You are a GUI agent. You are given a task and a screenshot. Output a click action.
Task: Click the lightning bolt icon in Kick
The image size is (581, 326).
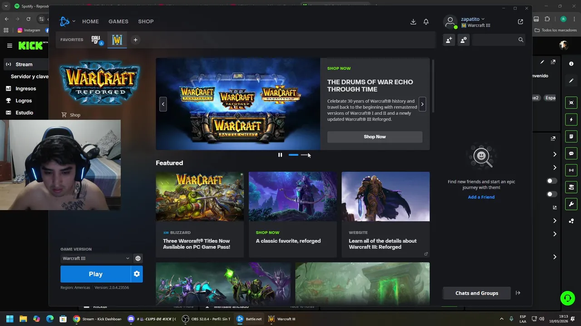tap(571, 120)
